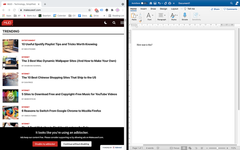The image size is (240, 150).
Task: Select the Home ribbon tab
Action: 133,9
